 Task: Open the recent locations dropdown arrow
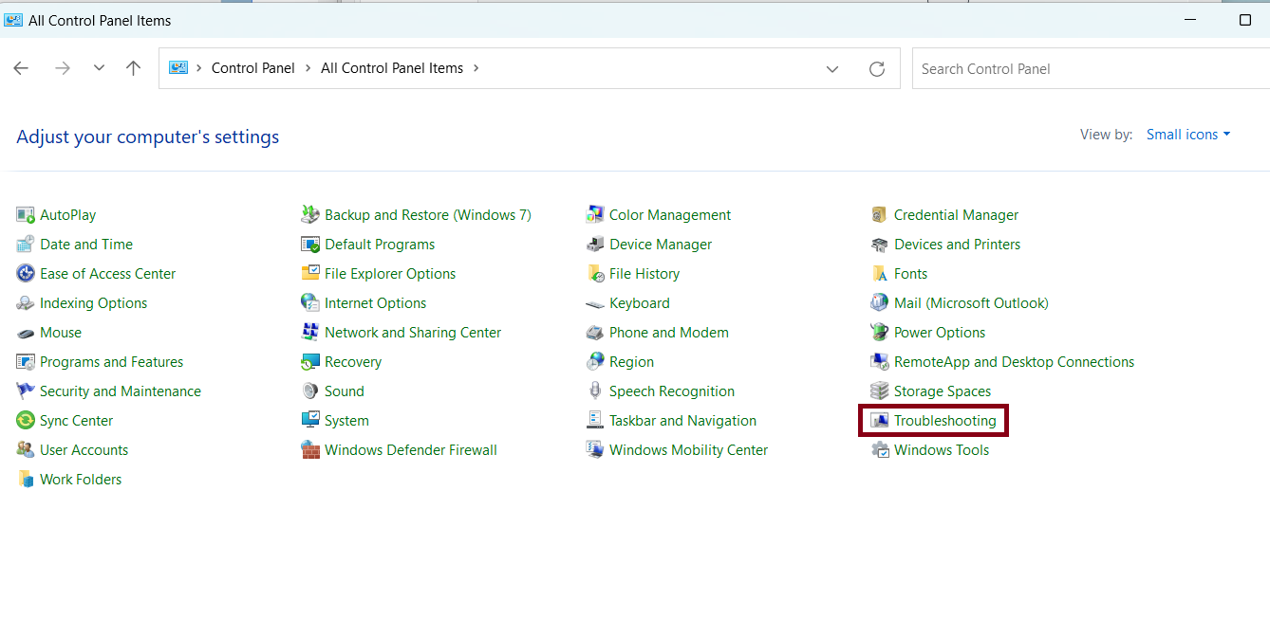click(99, 68)
